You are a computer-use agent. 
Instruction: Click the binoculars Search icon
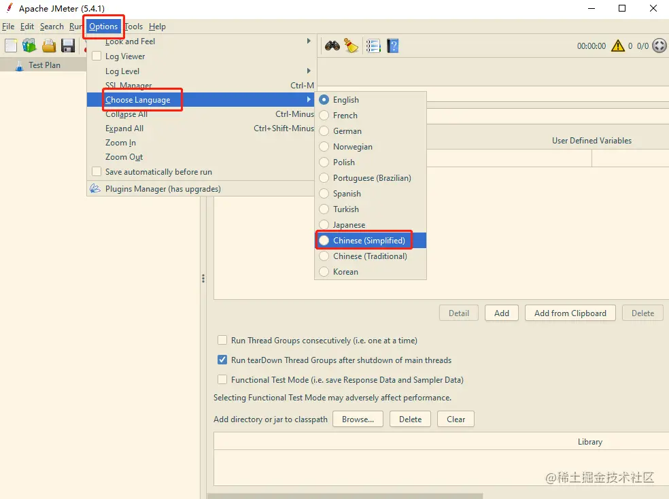pyautogui.click(x=332, y=46)
